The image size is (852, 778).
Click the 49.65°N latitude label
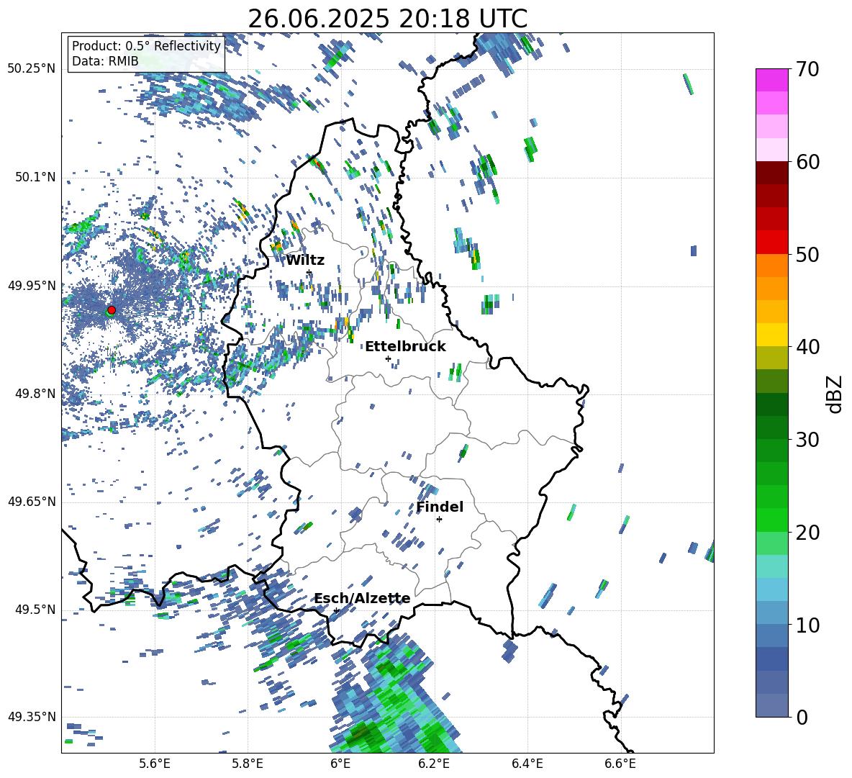pos(32,502)
